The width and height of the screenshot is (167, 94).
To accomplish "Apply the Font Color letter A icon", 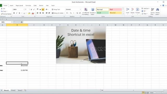I will pos(33,13).
